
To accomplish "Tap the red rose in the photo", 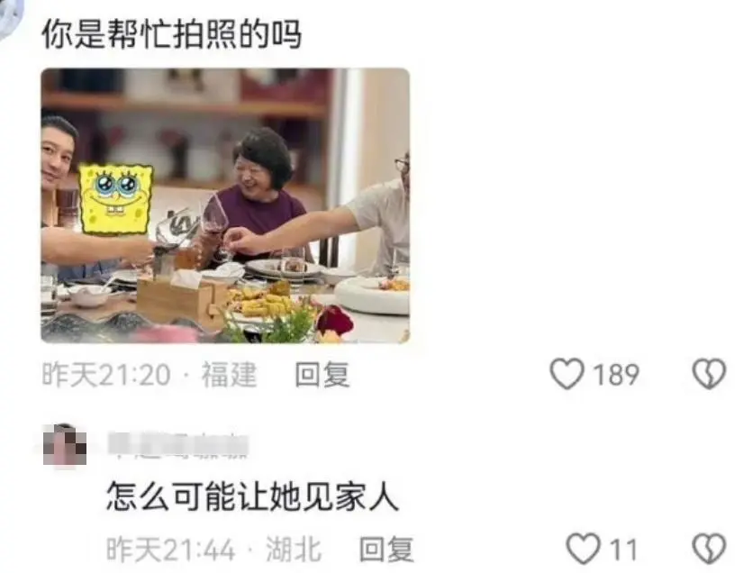I will (334, 321).
